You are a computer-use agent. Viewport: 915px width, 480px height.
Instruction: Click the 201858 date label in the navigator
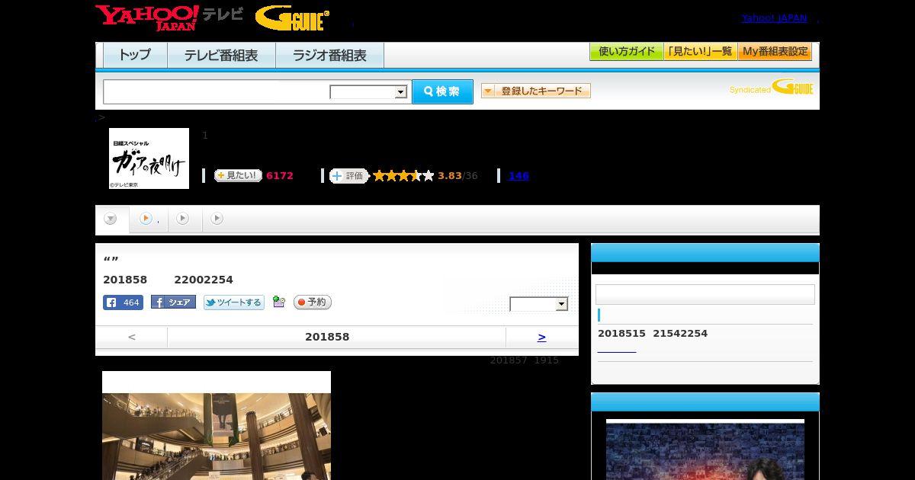pos(327,337)
